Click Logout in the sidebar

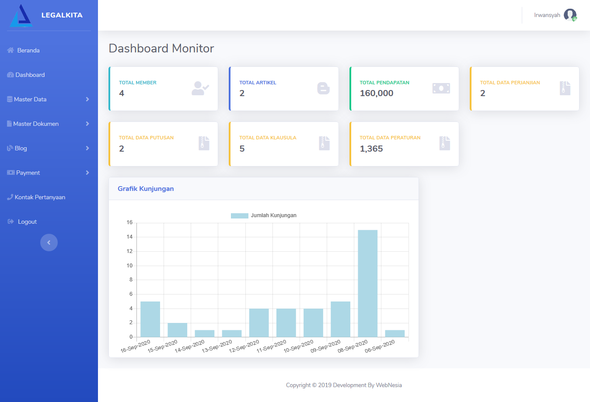(22, 222)
